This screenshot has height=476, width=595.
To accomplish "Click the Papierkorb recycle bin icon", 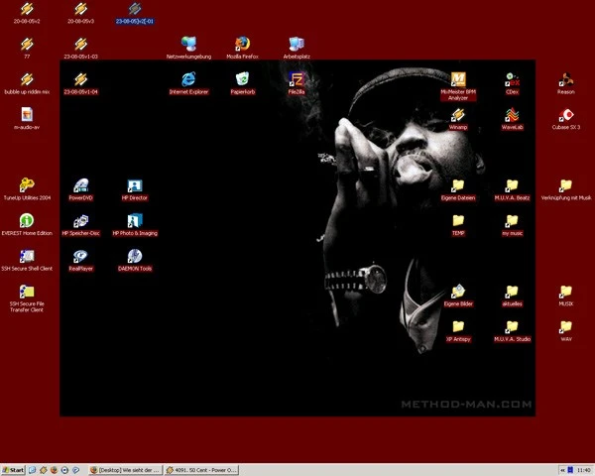I will [x=242, y=80].
